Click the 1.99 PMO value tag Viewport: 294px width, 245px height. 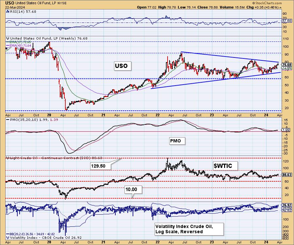[x=286, y=130]
